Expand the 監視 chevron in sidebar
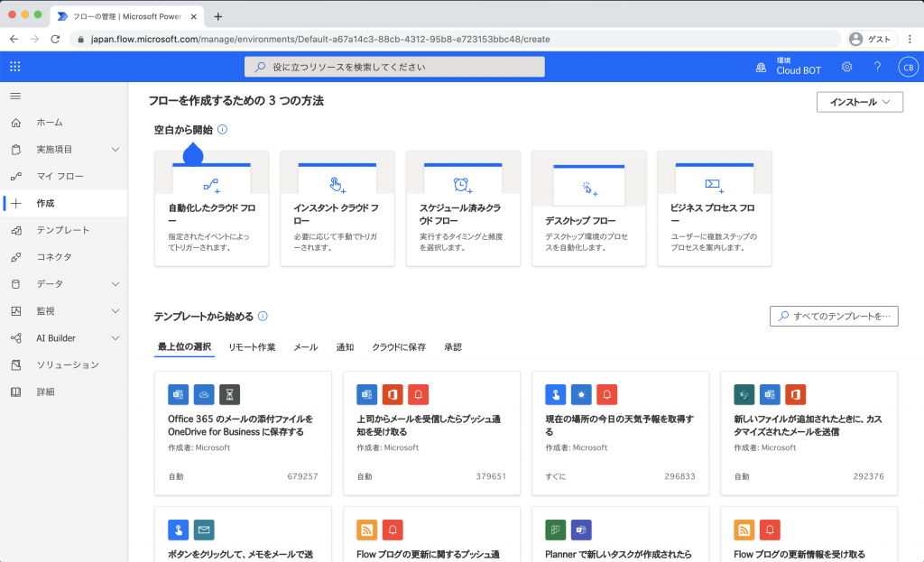This screenshot has height=562, width=924. (115, 311)
